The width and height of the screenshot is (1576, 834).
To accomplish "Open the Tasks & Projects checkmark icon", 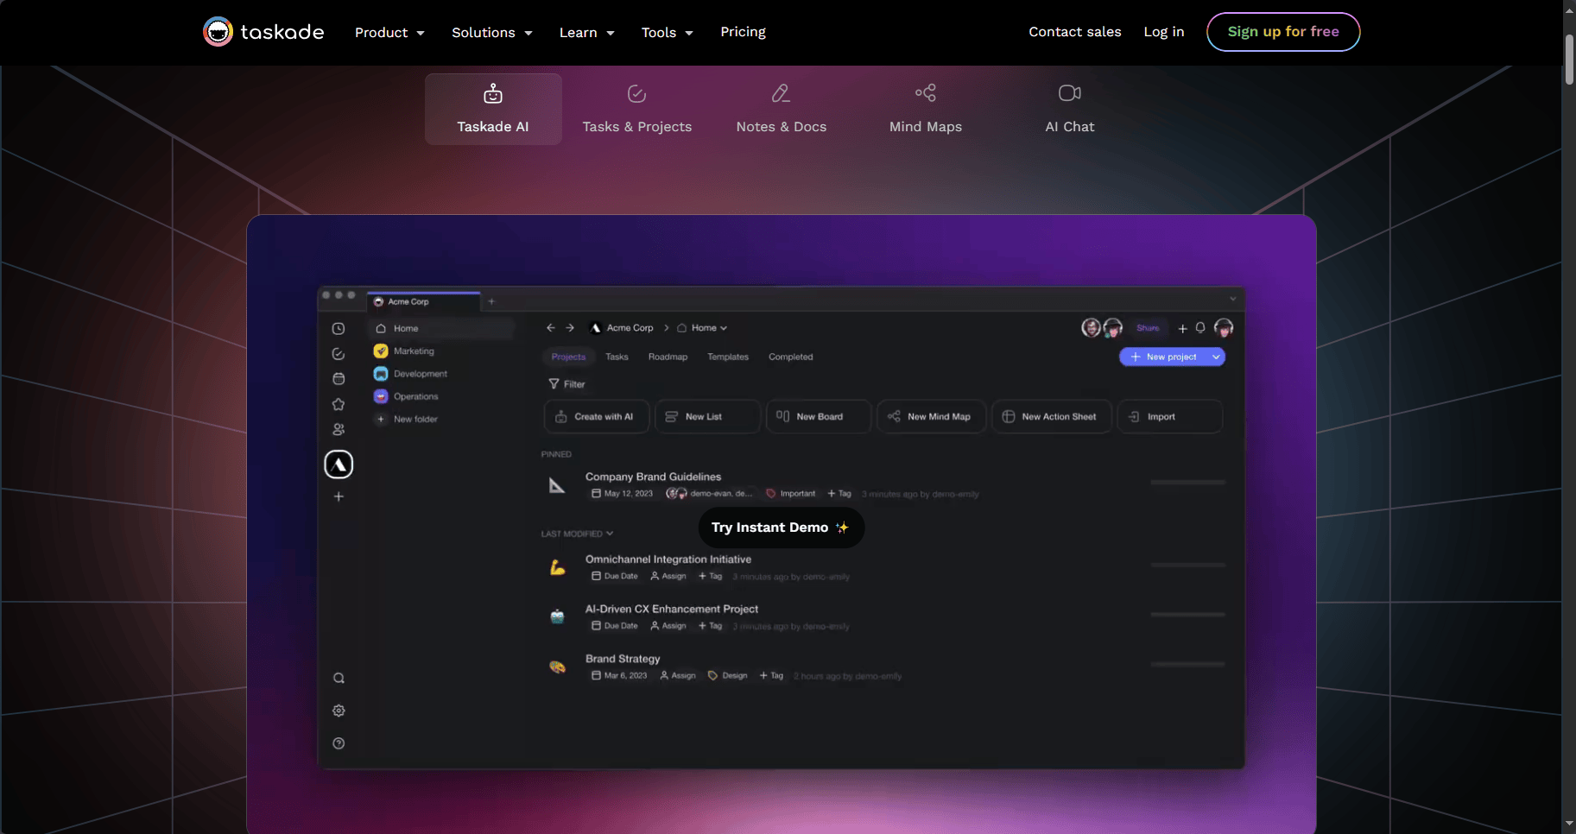I will click(x=636, y=93).
